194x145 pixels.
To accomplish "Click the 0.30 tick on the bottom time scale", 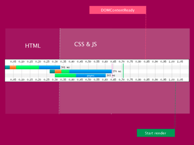I will point(55,80).
